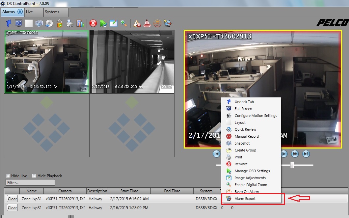Switch to the Systems tab

point(53,12)
